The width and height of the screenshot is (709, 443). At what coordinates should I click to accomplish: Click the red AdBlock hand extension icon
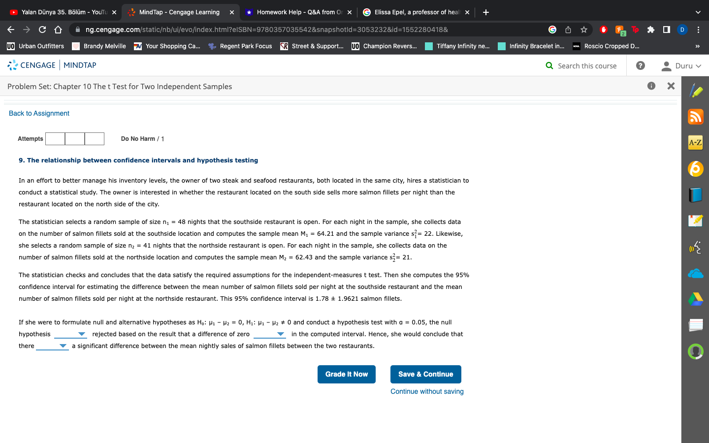pos(603,30)
